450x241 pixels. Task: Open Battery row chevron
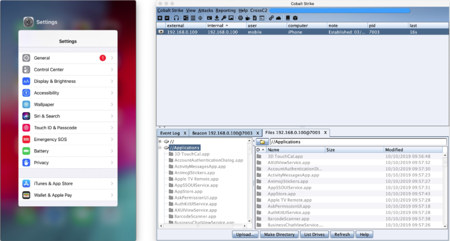[112, 151]
